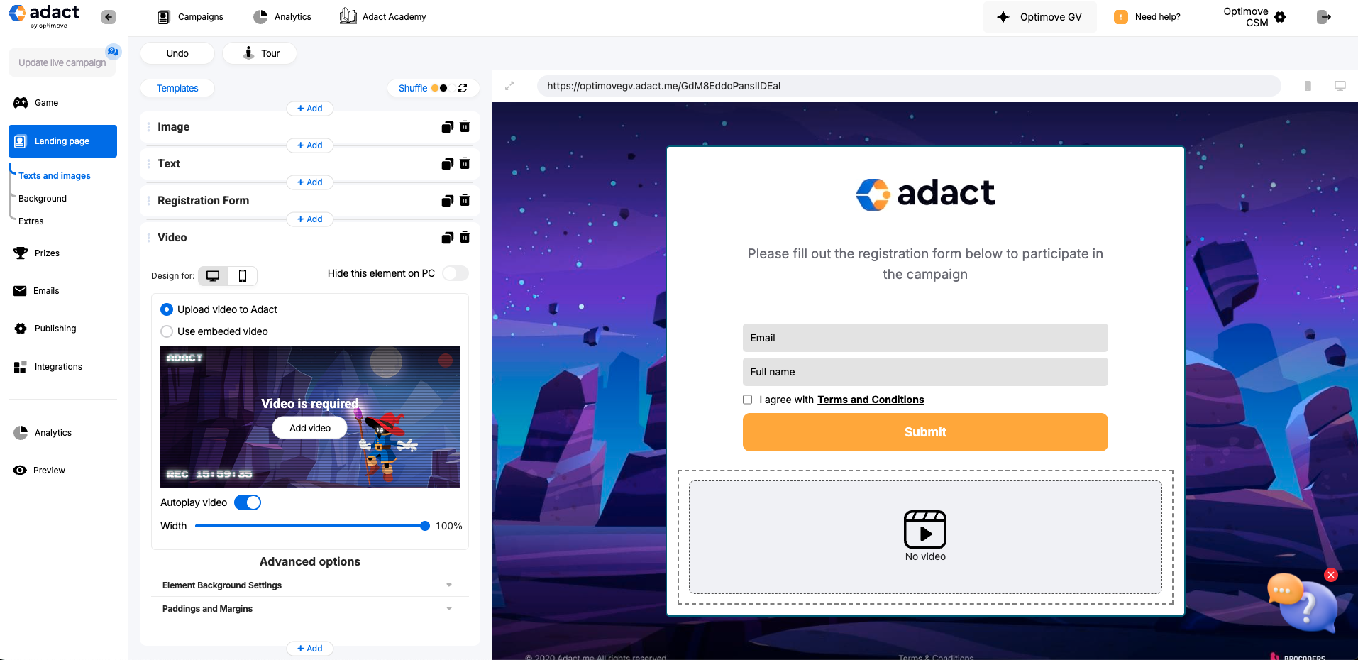Open account settings gear icon
The width and height of the screenshot is (1358, 660).
click(1280, 17)
